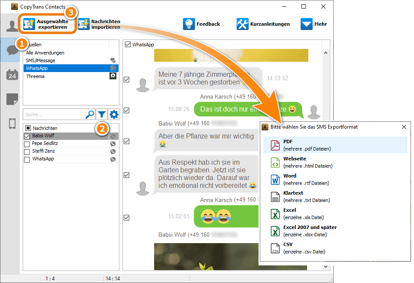
Task: Close the SMS Exportformat dialog
Action: click(404, 127)
